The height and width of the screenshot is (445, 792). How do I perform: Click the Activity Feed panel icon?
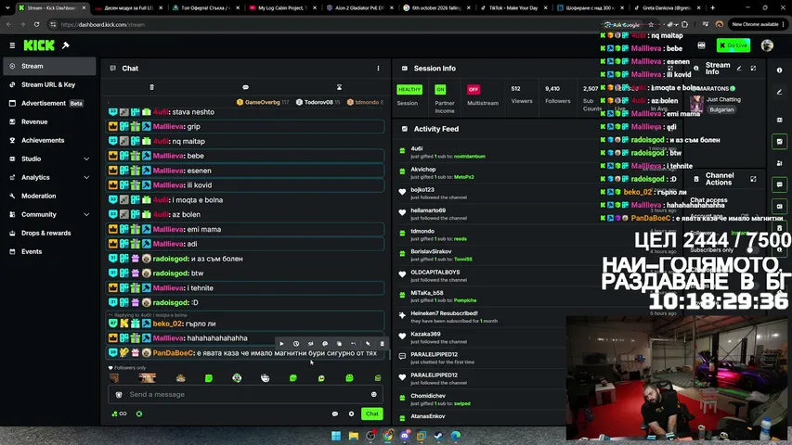coord(405,129)
